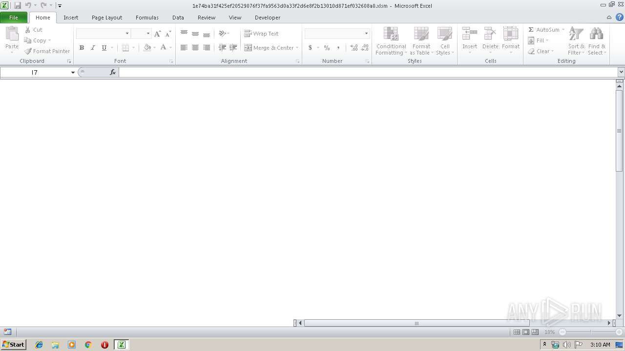Toggle Bottom Align
Image resolution: width=625 pixels, height=351 pixels.
coord(207,34)
